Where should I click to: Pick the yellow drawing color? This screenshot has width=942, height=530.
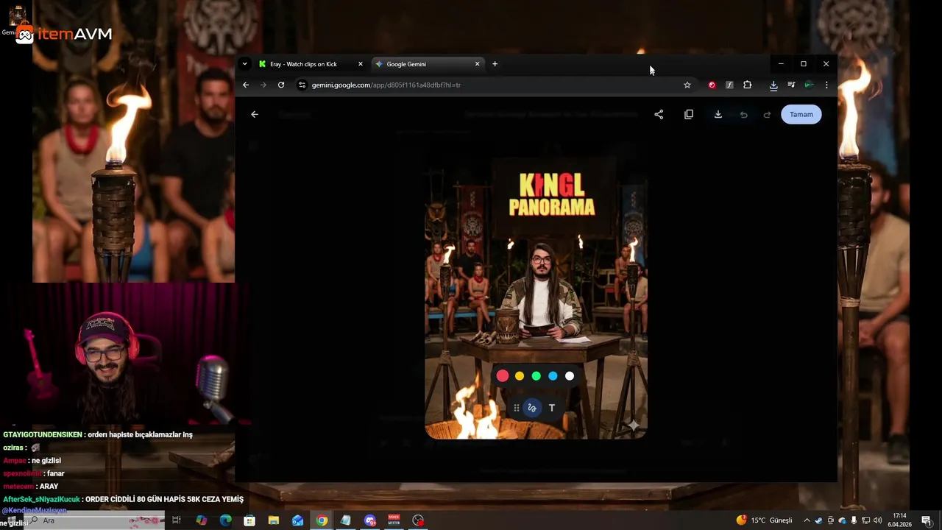[520, 376]
